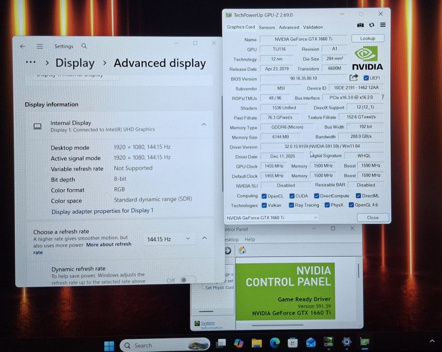The image size is (442, 352).
Task: Open Help menu in NVIDIA Control Panel
Action: 250,239
